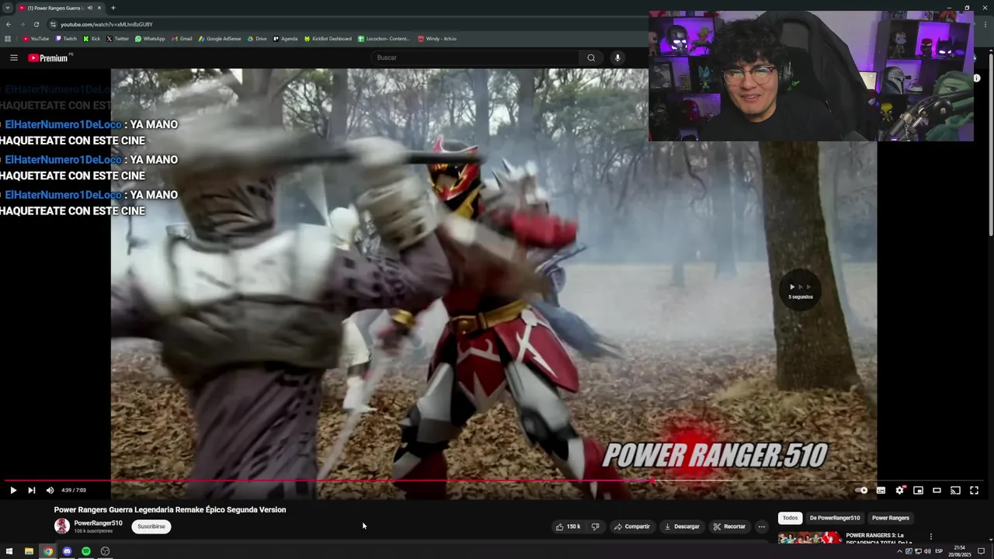This screenshot has width=994, height=559.
Task: Open the Twitch bookmark
Action: [67, 39]
